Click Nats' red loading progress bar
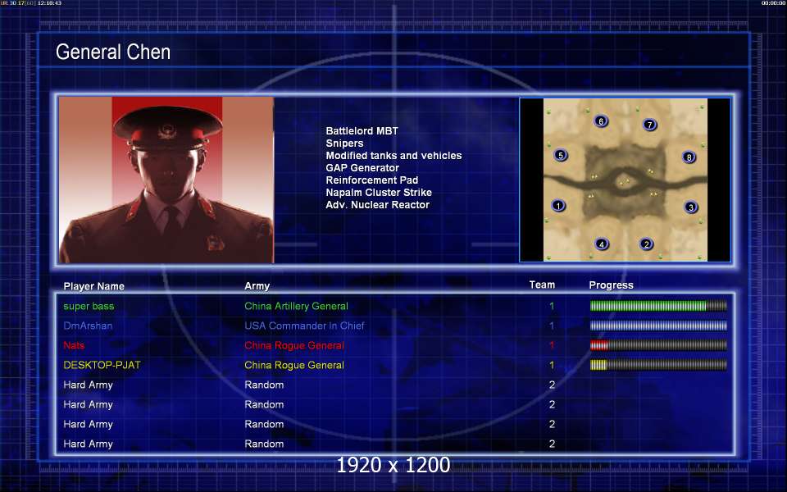Viewport: 787px width, 492px height. coord(658,345)
